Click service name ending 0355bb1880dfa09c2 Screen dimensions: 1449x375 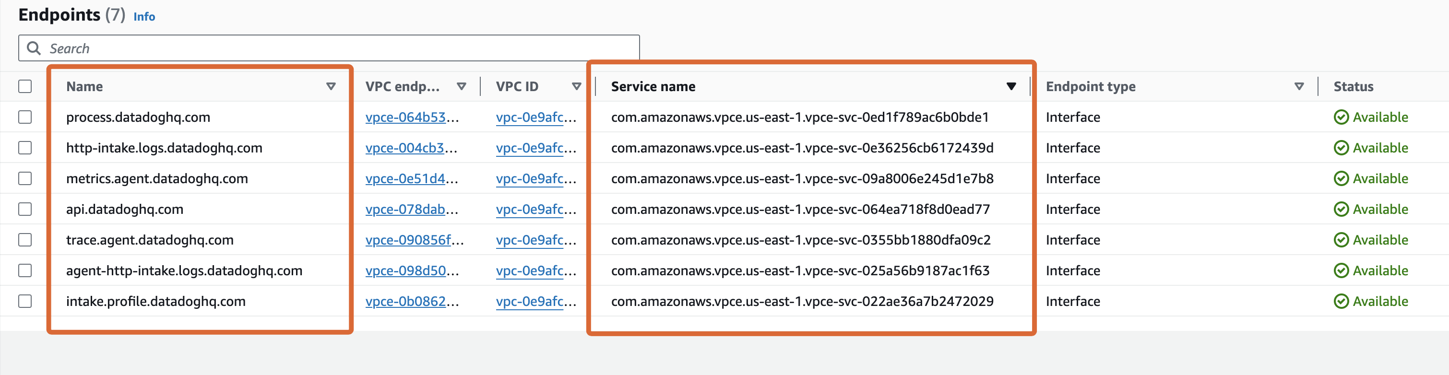801,239
